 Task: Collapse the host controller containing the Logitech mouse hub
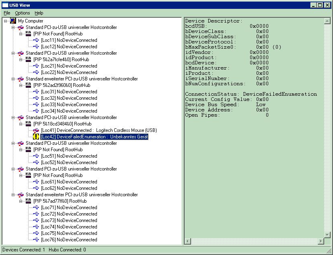[13, 117]
